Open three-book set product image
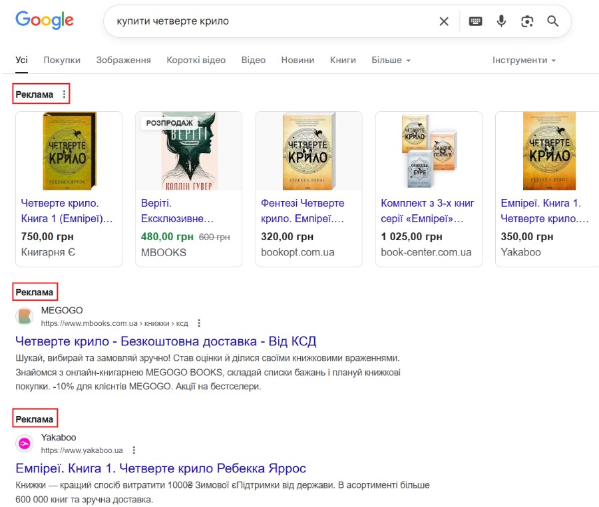The height and width of the screenshot is (507, 599). coord(429,151)
